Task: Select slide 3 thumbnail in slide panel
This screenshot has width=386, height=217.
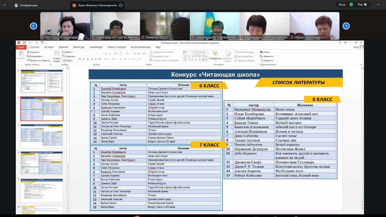Action: 42,136
